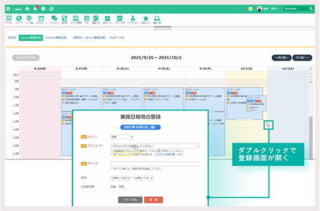Open the (開発中)Garoon業務日報 tab
This screenshot has width=320, height=211.
[x=89, y=38]
